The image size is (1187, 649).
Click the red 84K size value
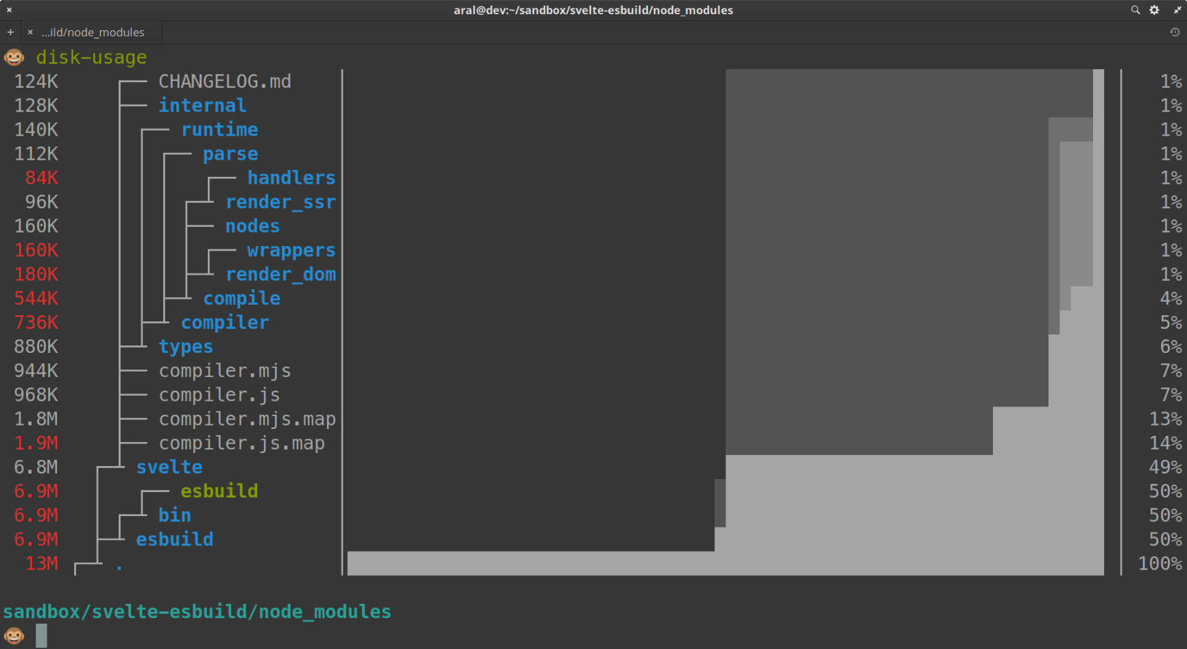pos(42,177)
